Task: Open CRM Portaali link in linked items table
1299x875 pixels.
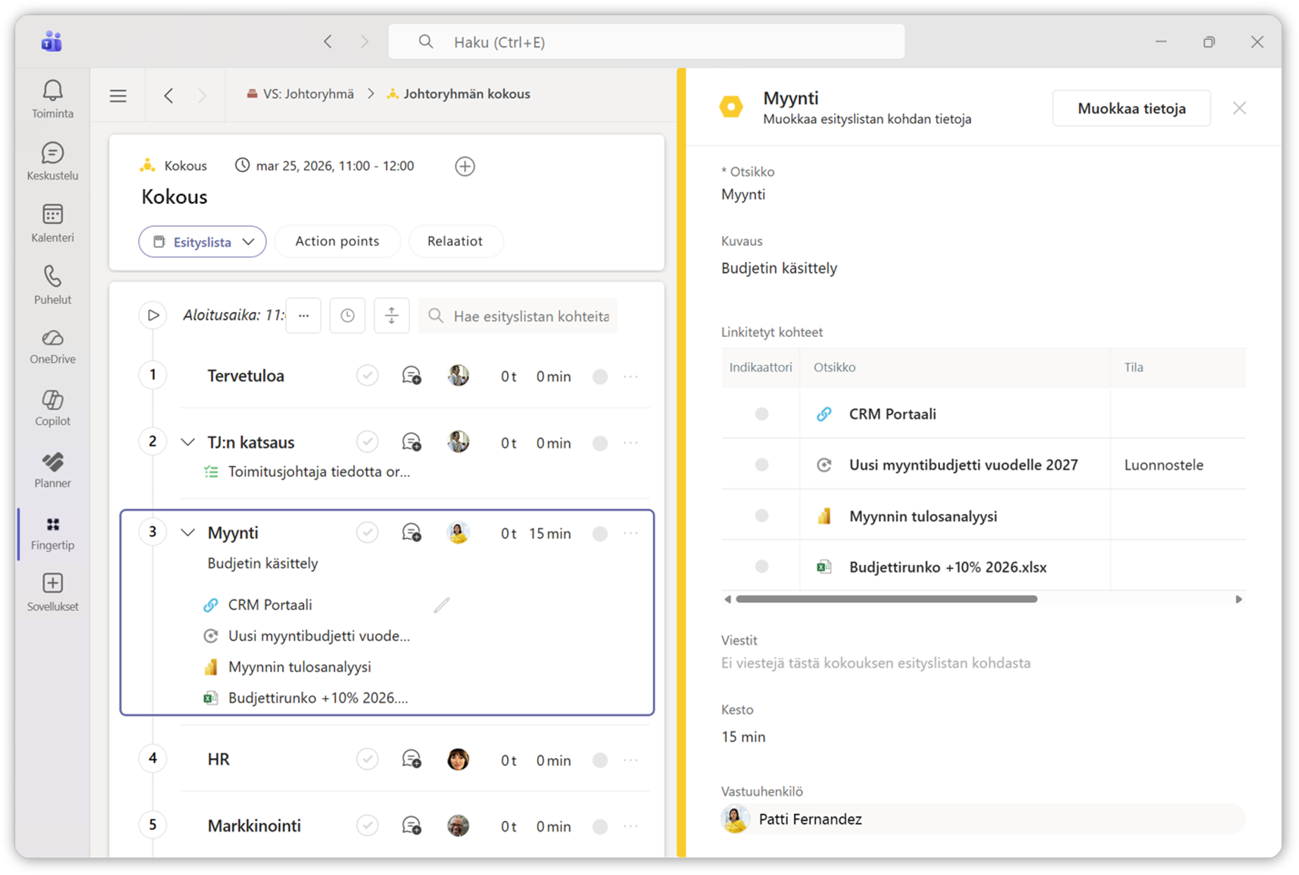Action: point(892,414)
